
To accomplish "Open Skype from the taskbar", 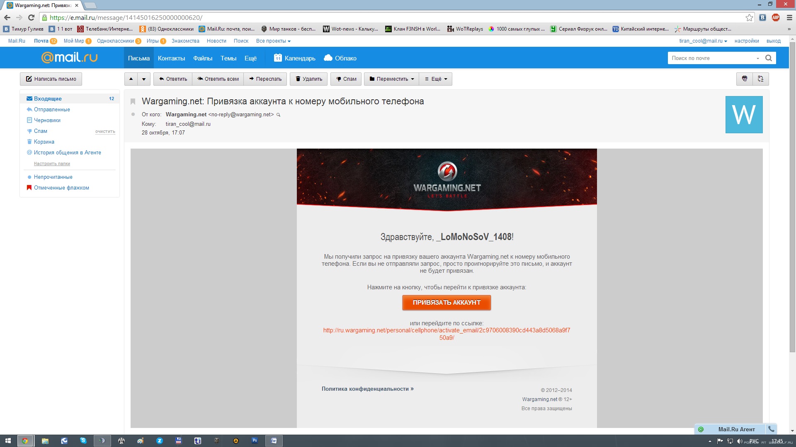I will click(x=83, y=441).
